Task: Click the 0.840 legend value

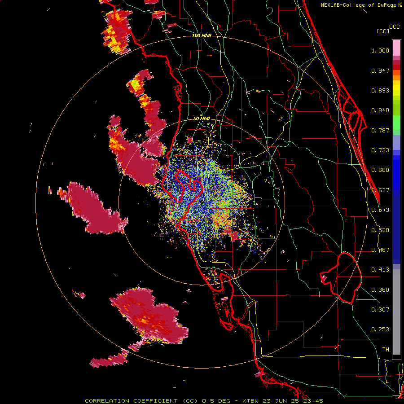Action: tap(380, 110)
